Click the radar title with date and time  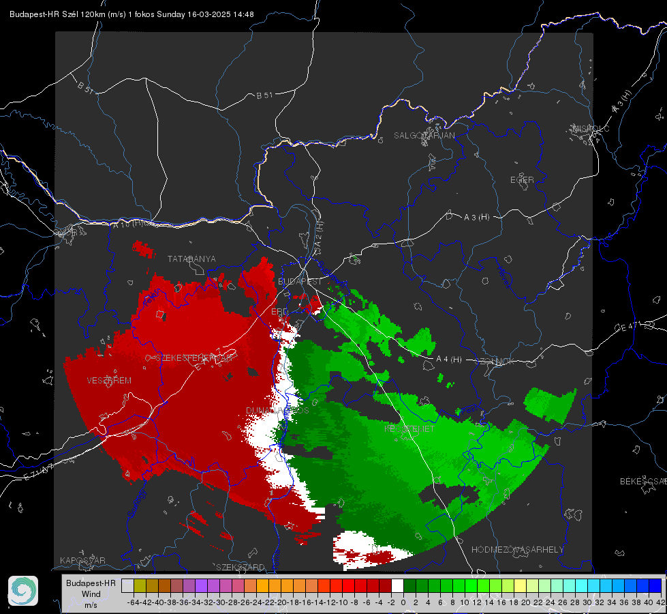[x=132, y=14]
